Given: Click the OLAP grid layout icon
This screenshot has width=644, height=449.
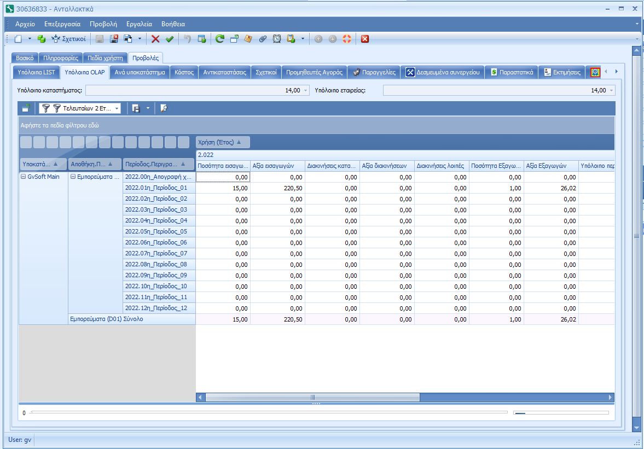Looking at the screenshot, I should (26, 108).
